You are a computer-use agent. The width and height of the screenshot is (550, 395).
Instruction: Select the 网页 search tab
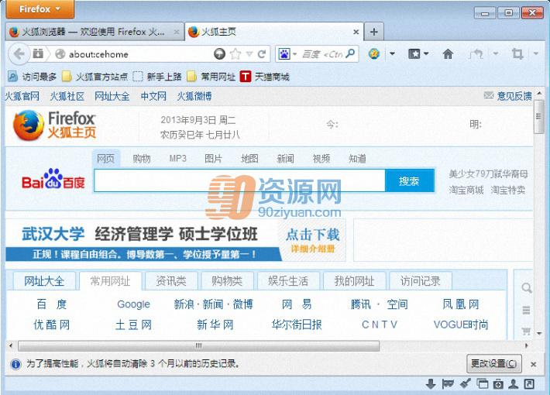tap(105, 159)
